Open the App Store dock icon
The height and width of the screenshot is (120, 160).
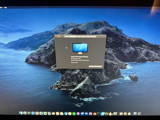[82, 114]
